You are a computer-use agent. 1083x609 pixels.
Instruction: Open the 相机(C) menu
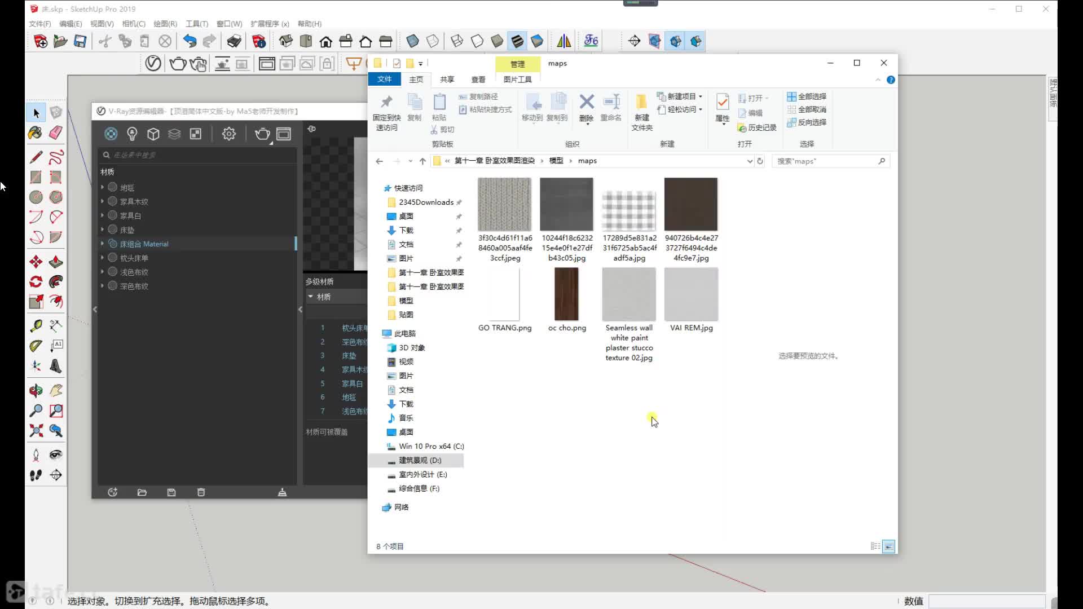(134, 24)
